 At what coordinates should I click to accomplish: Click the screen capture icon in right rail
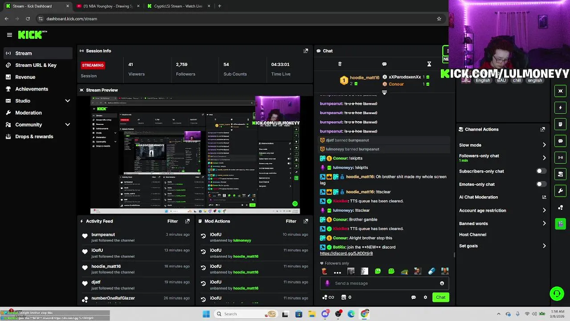click(560, 91)
